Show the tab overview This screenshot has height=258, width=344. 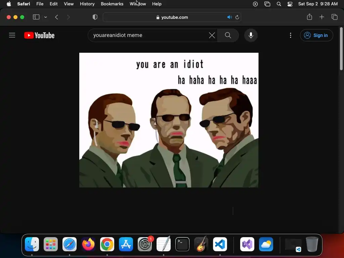(x=334, y=17)
